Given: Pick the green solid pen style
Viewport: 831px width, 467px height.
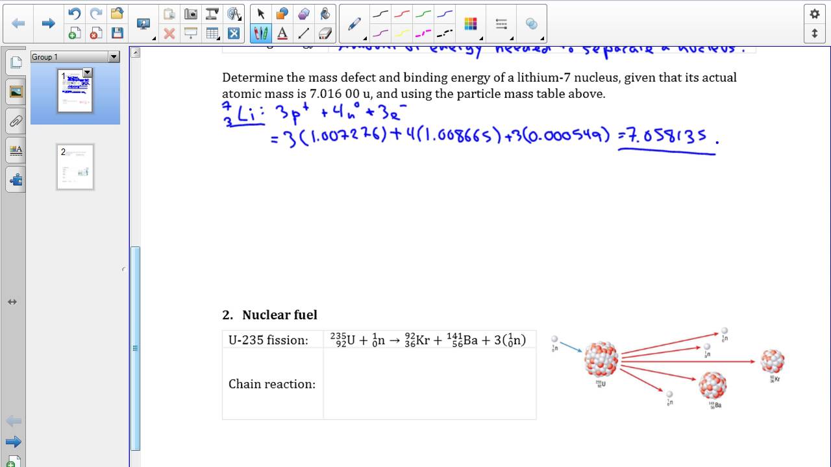Looking at the screenshot, I should (423, 14).
